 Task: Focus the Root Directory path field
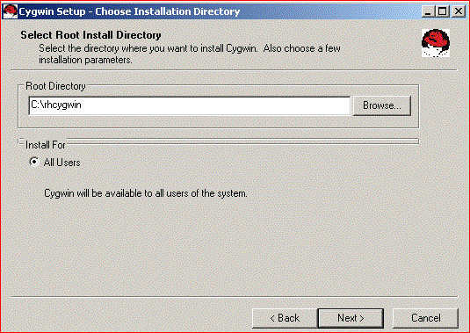[190, 105]
